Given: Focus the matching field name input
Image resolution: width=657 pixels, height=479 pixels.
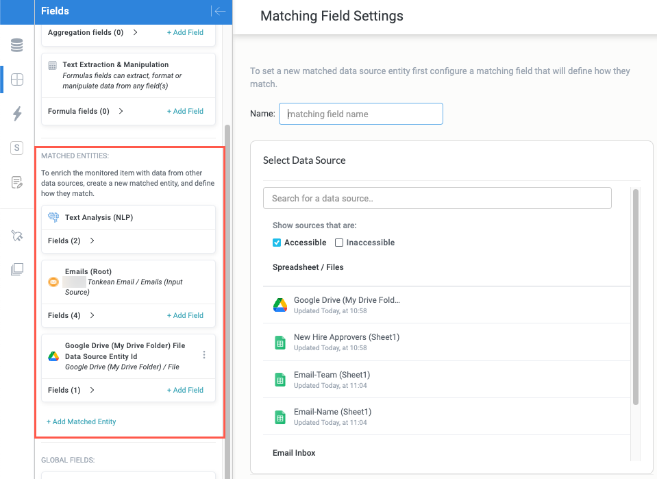Looking at the screenshot, I should (360, 114).
